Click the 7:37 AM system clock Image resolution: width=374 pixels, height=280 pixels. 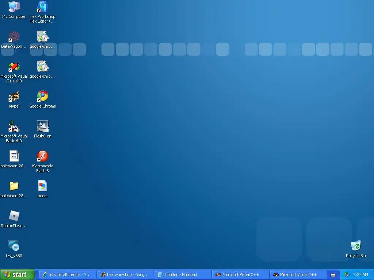(x=360, y=275)
